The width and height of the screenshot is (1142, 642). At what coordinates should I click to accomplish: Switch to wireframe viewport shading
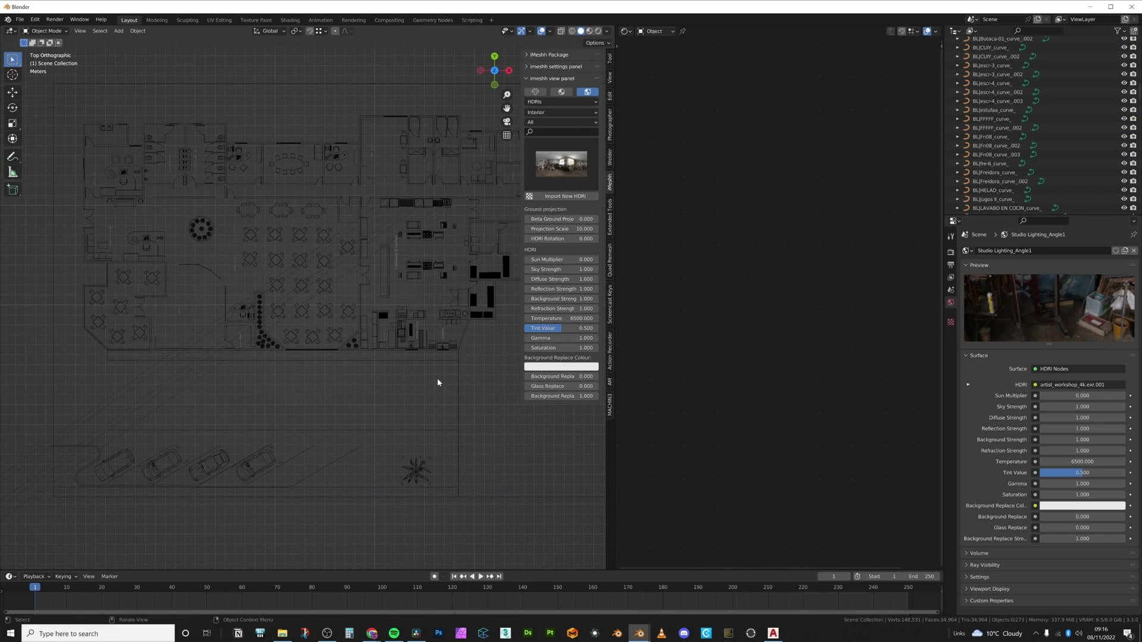click(x=572, y=32)
